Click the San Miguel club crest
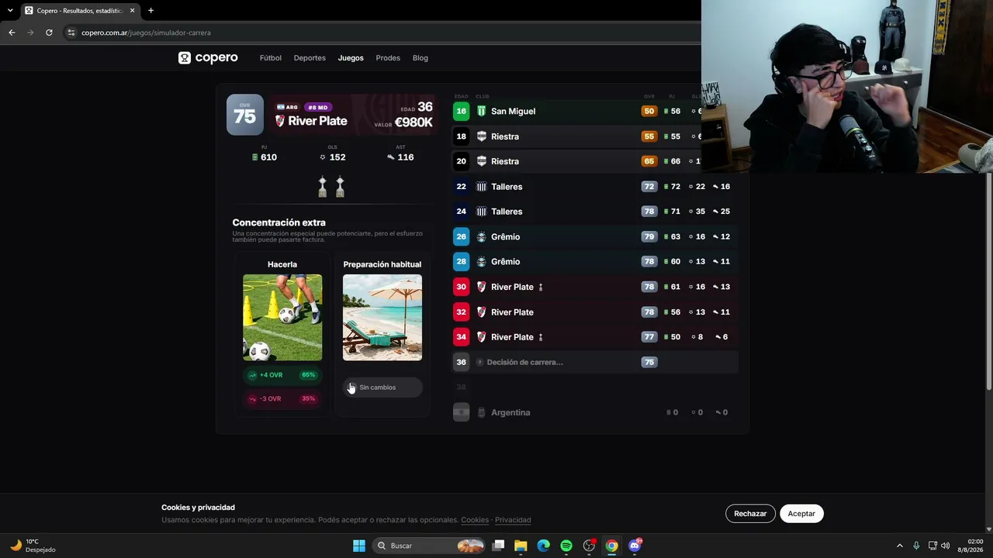The height and width of the screenshot is (558, 993). (x=481, y=112)
